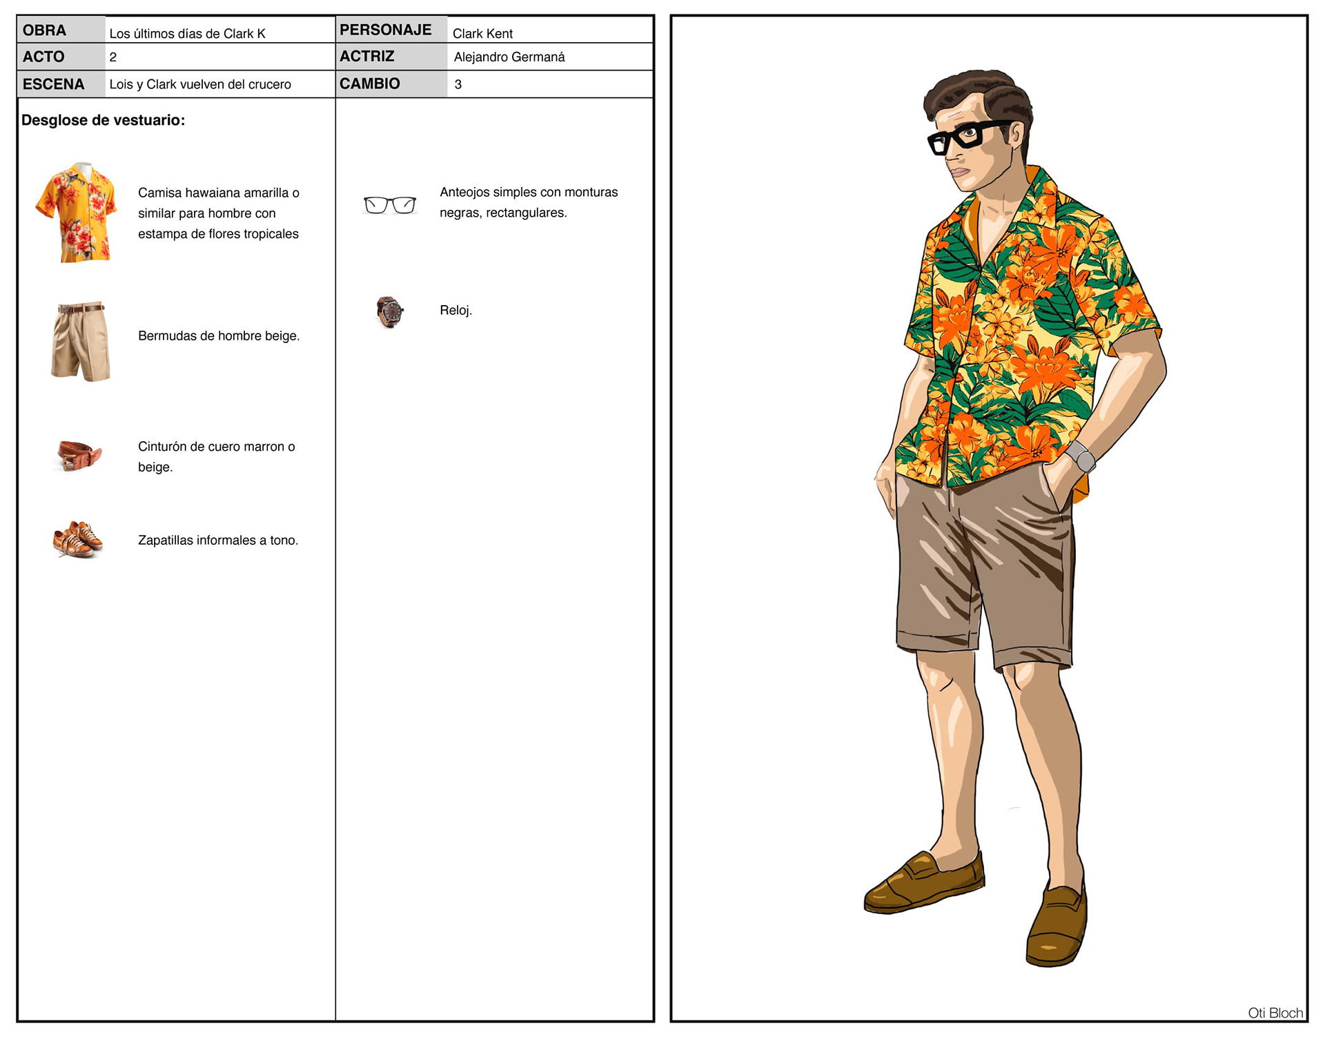Select the ESCENA header label

coord(53,84)
